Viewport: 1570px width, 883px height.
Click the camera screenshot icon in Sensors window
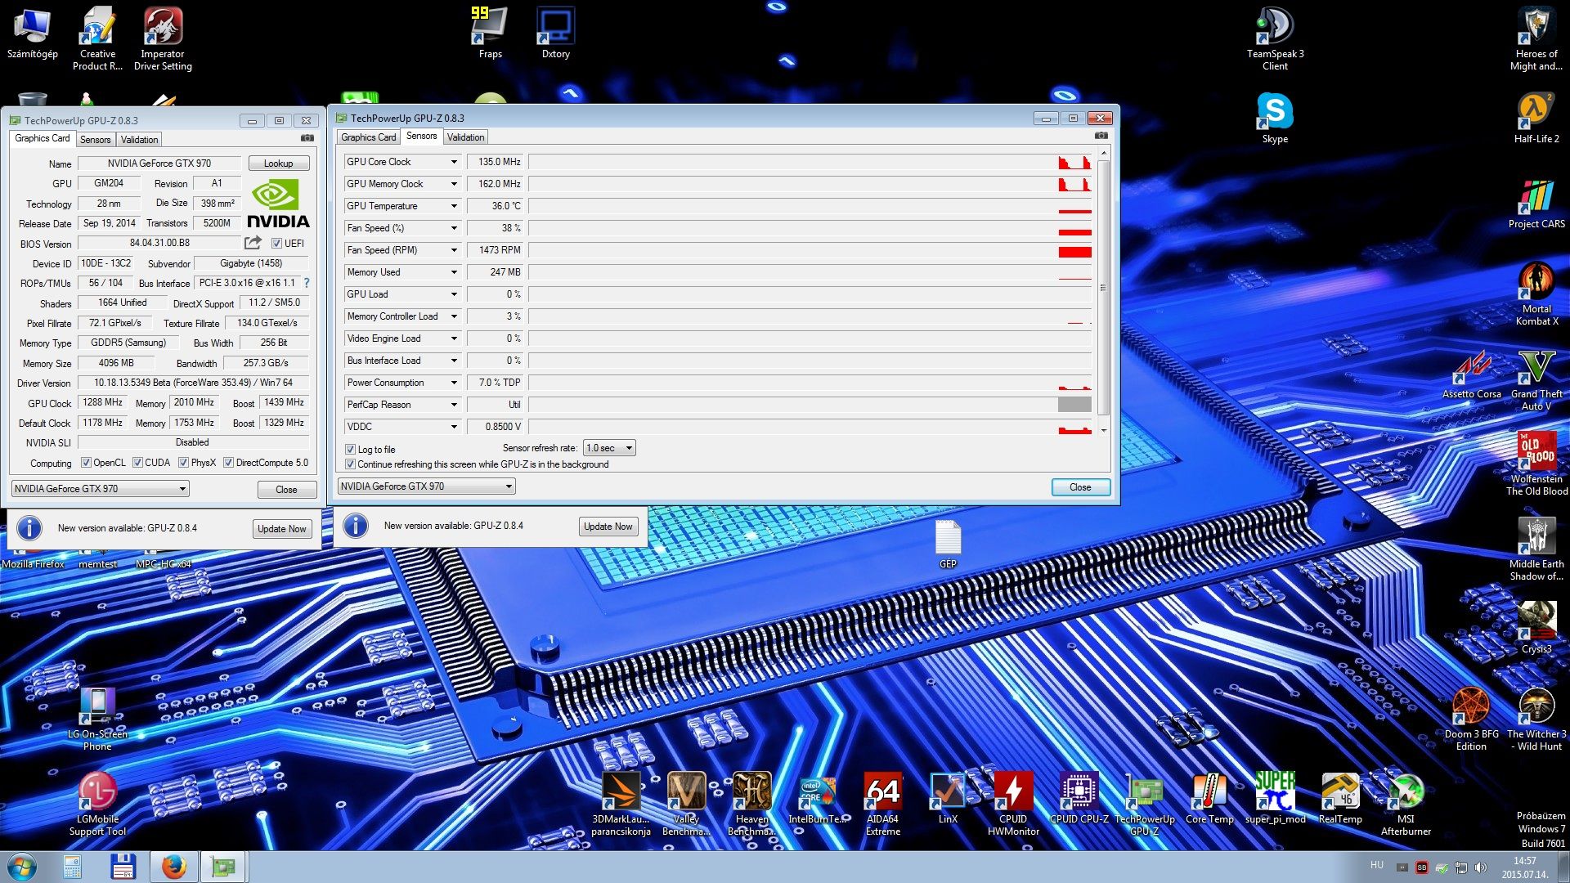click(1101, 136)
